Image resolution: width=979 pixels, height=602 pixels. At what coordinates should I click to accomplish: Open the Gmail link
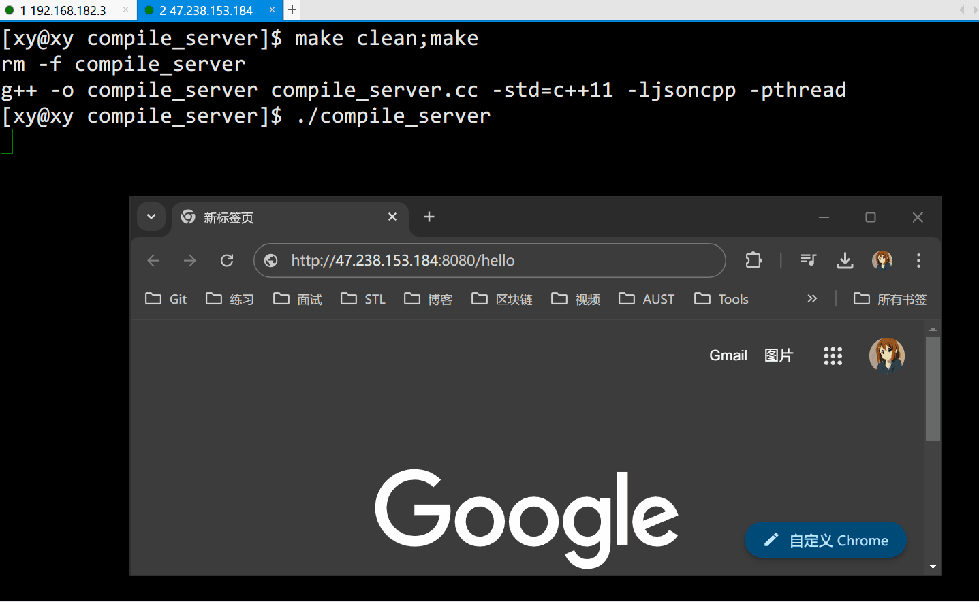pyautogui.click(x=728, y=355)
